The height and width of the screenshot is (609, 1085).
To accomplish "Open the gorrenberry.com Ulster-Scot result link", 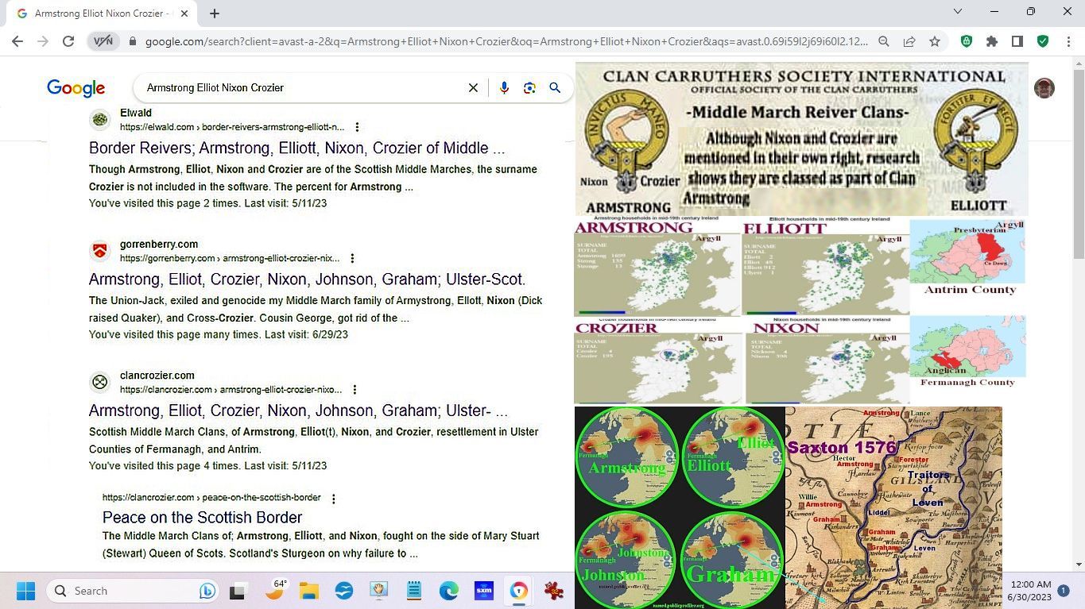I will point(307,279).
